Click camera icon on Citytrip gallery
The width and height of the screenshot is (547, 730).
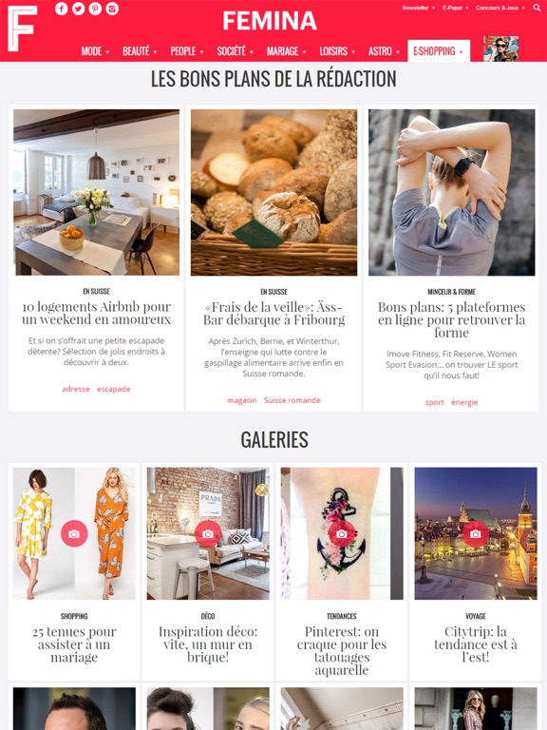tap(476, 533)
